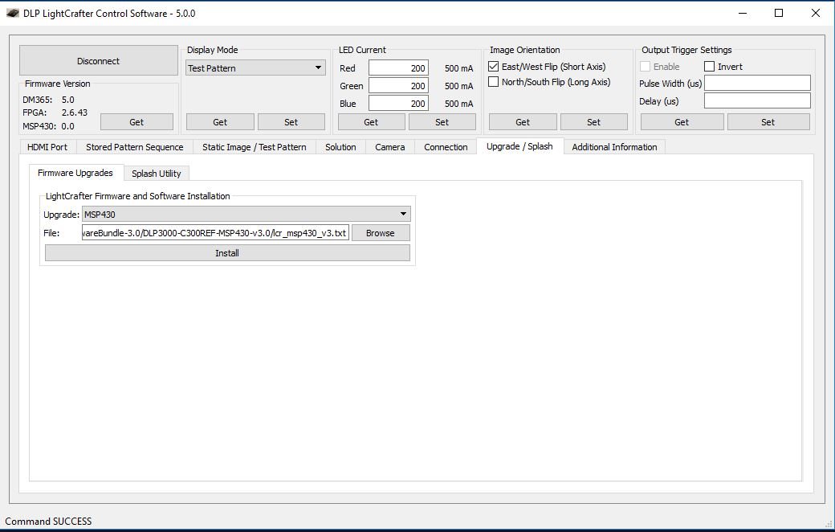This screenshot has height=532, width=835.
Task: Click Set under Image Orientation
Action: pyautogui.click(x=594, y=122)
